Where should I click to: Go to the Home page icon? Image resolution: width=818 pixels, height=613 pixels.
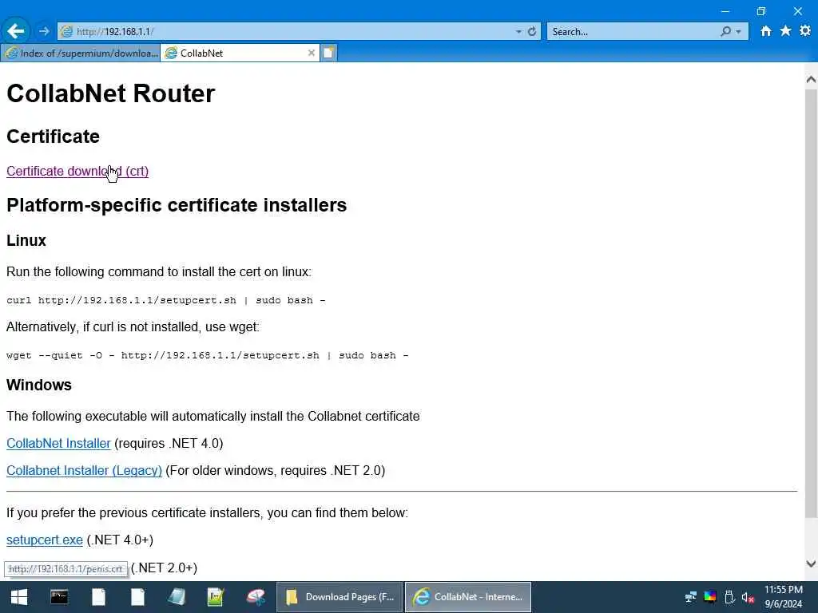click(x=765, y=31)
